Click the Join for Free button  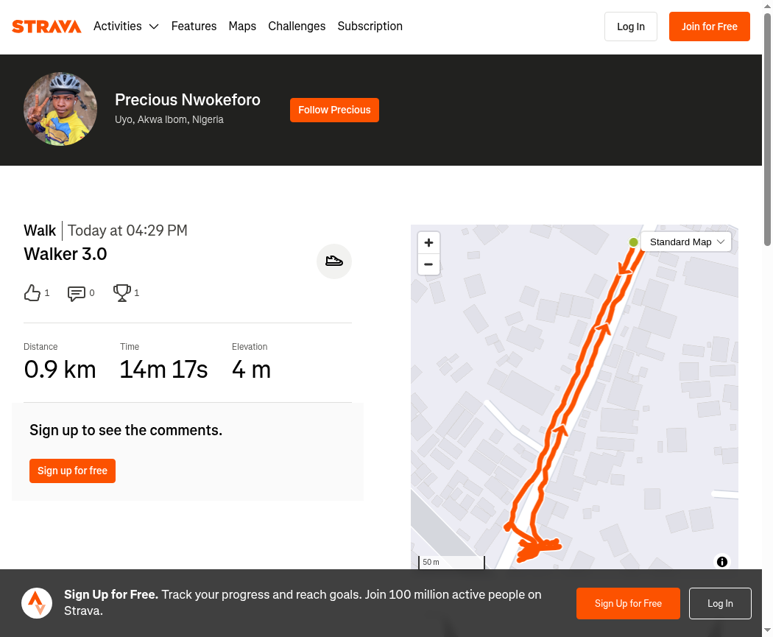click(709, 27)
